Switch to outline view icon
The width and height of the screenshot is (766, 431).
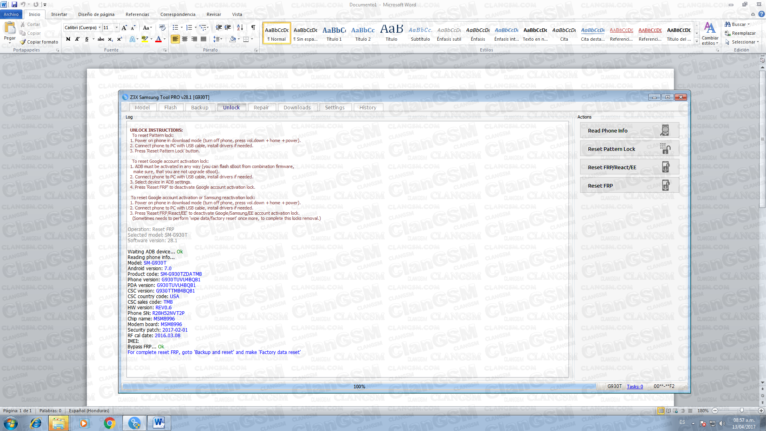click(683, 411)
